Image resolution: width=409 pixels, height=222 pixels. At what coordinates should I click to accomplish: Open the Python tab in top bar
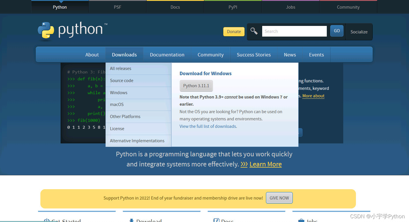(60, 7)
